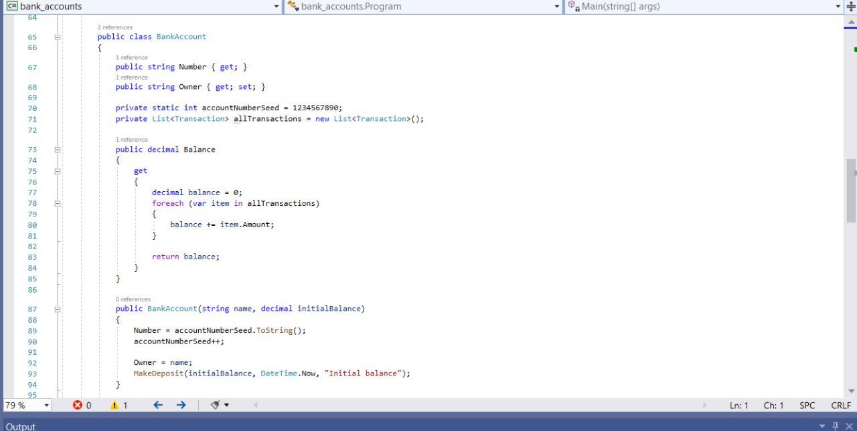The height and width of the screenshot is (431, 857).
Task: Click the error count icon in status bar
Action: tap(79, 406)
